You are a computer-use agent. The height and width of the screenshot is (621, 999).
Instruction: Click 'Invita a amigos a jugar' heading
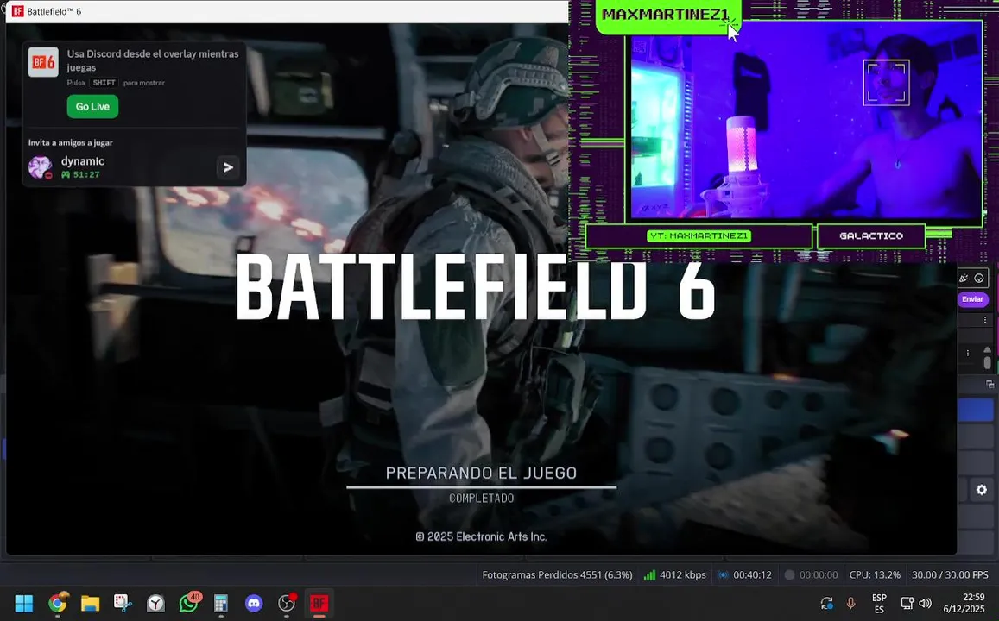pos(70,142)
